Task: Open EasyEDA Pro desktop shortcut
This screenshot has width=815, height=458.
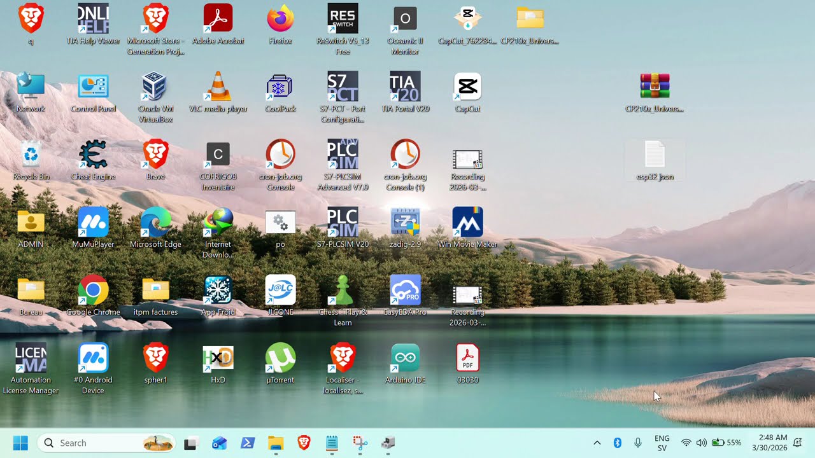Action: tap(405, 296)
